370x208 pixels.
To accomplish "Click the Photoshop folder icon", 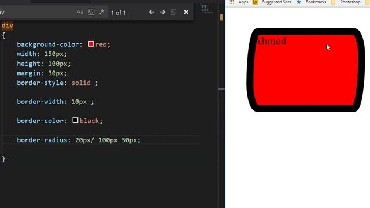I will coord(333,2).
